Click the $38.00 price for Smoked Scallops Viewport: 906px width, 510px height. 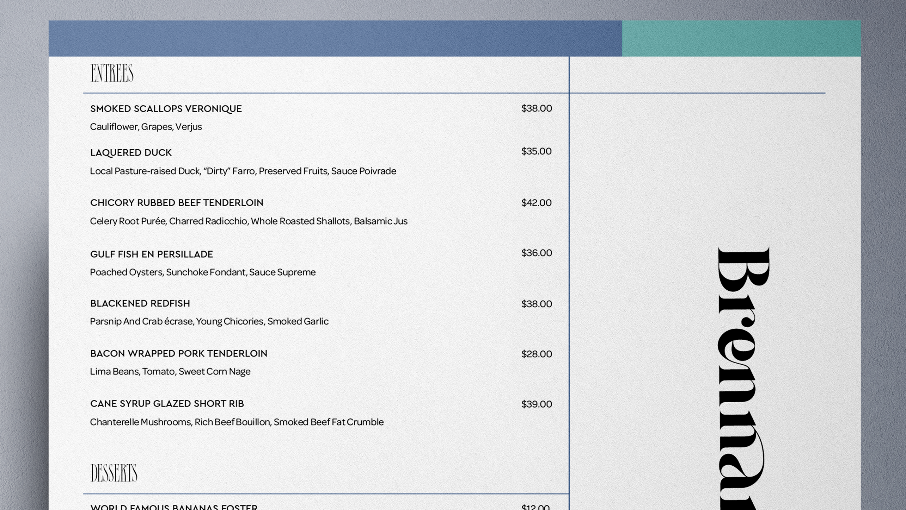[537, 108]
